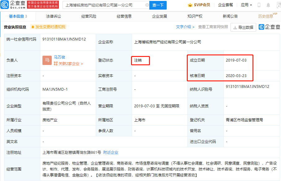Screen dimensions: 281x181
Task: Clear the search box with the X icon
Action: [147, 5]
